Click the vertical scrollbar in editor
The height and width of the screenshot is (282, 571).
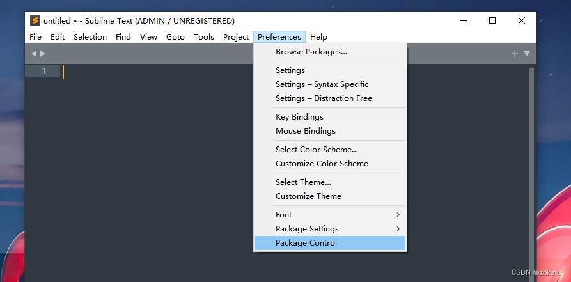[531, 174]
